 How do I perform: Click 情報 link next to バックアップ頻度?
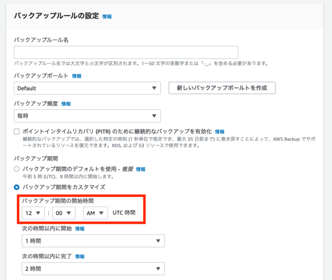(x=66, y=104)
